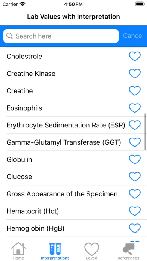Open the Interpretations test tubes tab
Image resolution: width=147 pixels, height=261 pixels.
click(55, 249)
